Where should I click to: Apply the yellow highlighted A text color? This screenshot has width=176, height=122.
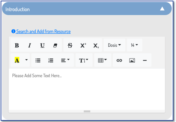tap(17, 60)
